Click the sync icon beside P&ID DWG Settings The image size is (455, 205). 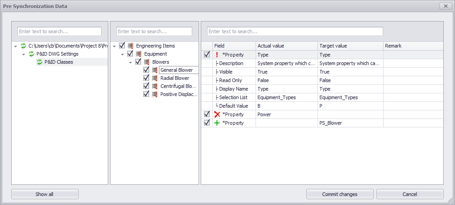[x=31, y=54]
